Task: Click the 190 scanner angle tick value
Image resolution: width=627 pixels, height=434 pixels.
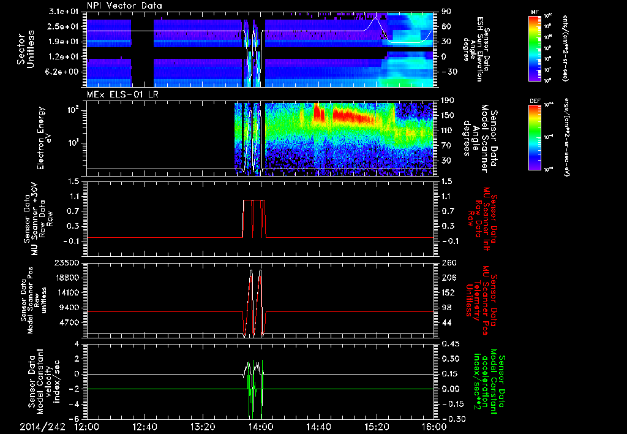Action: tap(448, 100)
